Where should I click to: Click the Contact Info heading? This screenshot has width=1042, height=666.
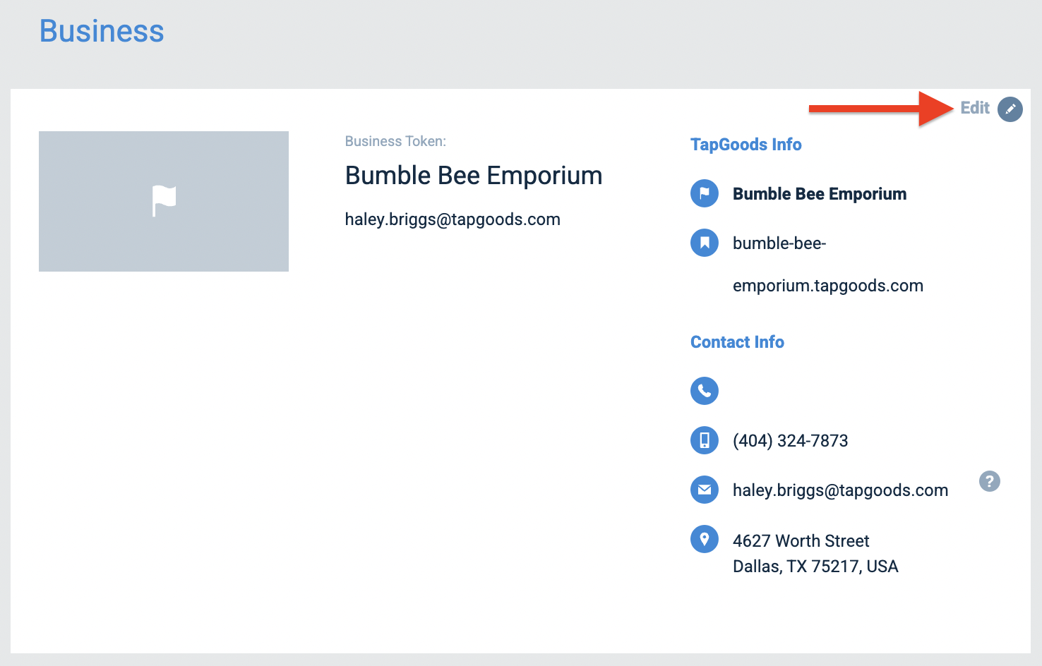coord(737,342)
